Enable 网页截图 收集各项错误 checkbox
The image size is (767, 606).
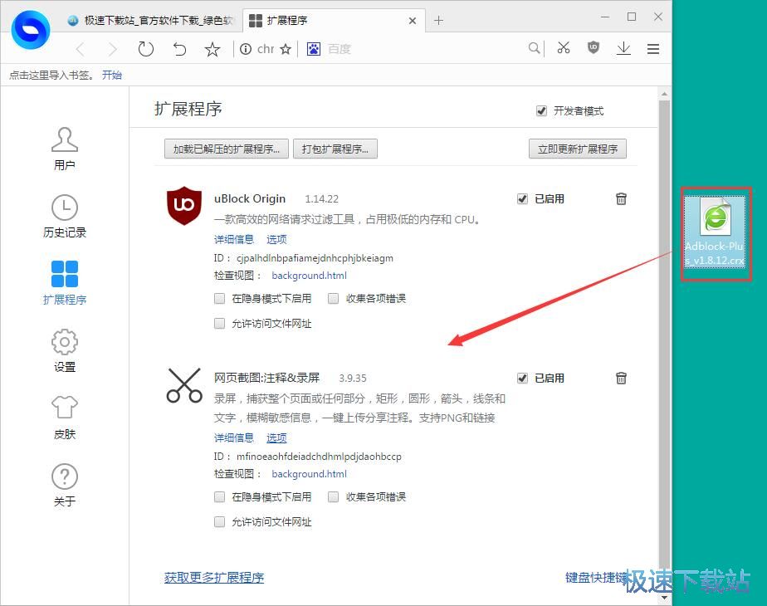(x=333, y=497)
